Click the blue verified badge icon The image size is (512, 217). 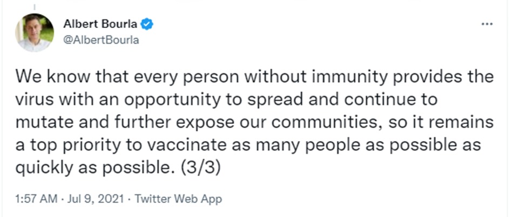(x=147, y=24)
